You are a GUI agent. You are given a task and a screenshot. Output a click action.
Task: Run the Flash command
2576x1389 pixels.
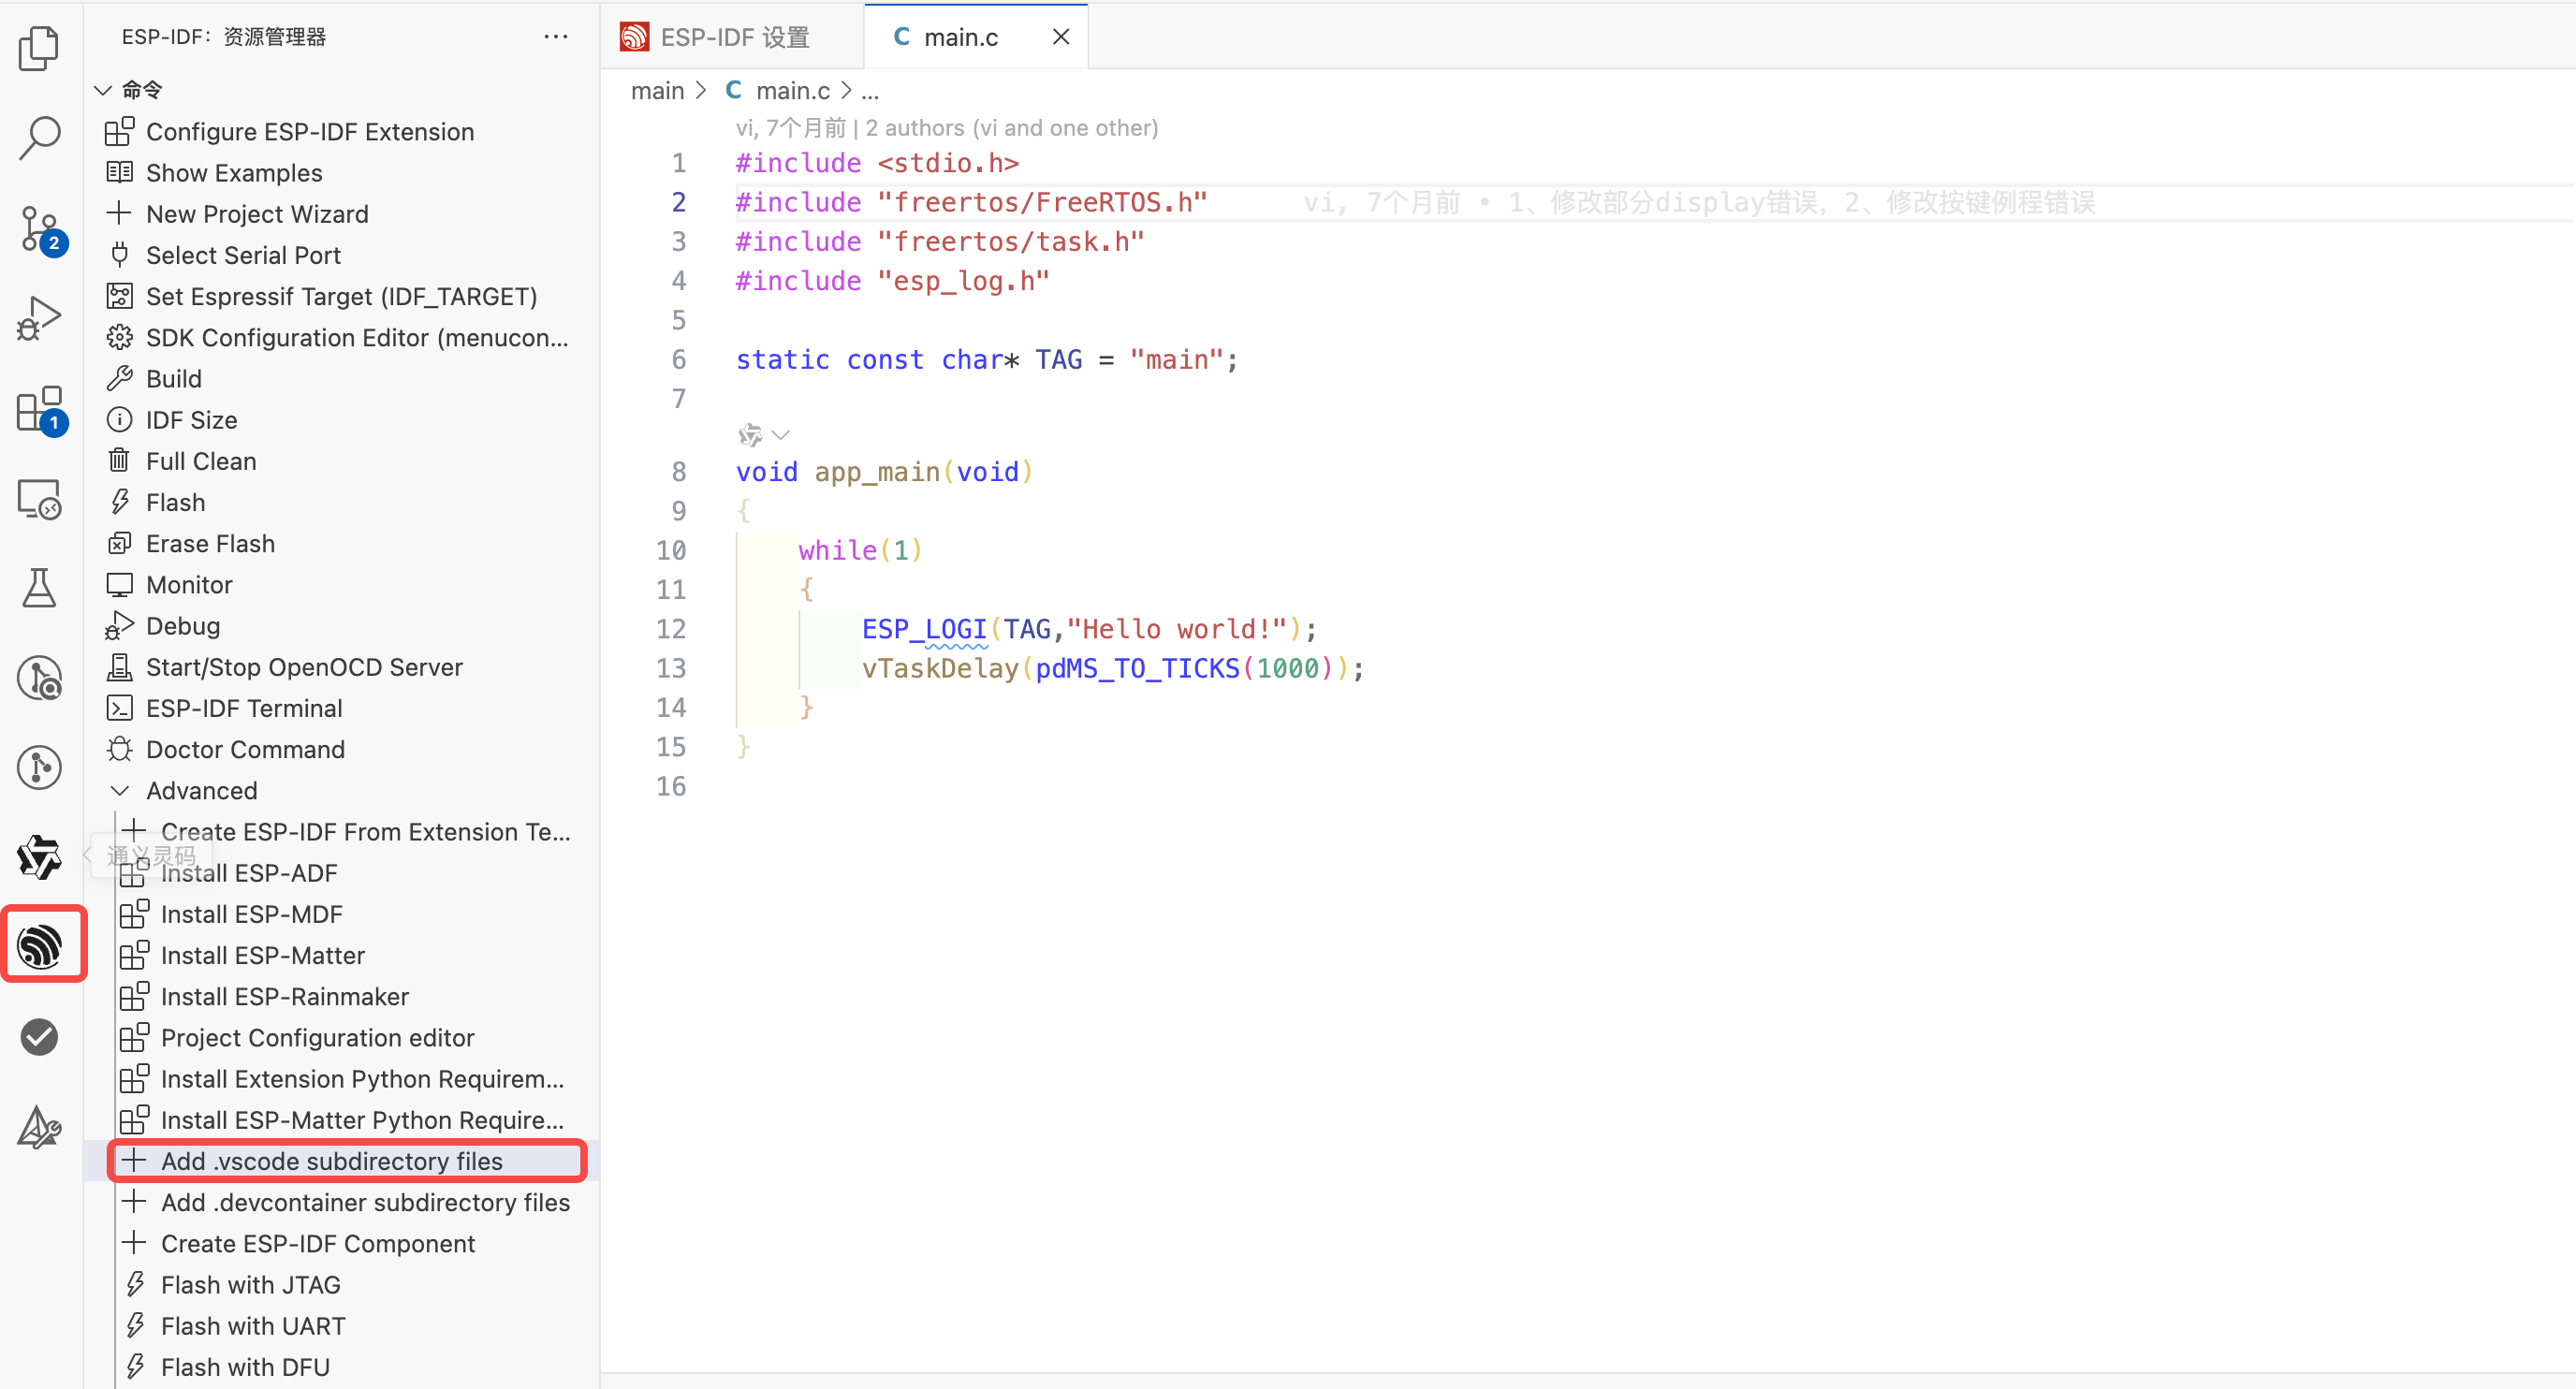coord(175,501)
